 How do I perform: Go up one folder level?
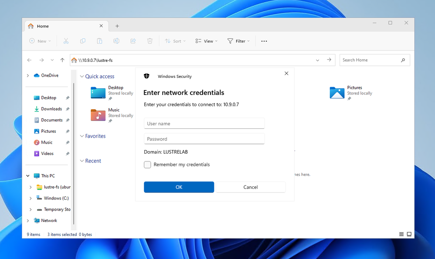pyautogui.click(x=62, y=60)
